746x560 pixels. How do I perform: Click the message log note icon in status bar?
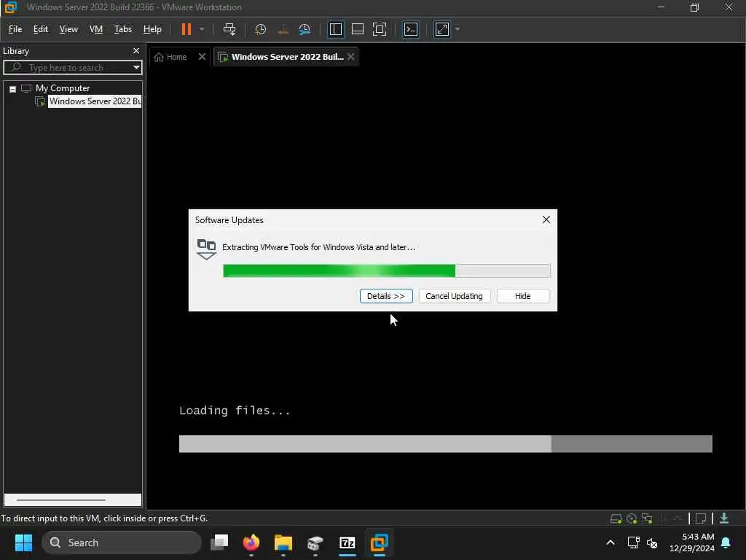pos(700,518)
